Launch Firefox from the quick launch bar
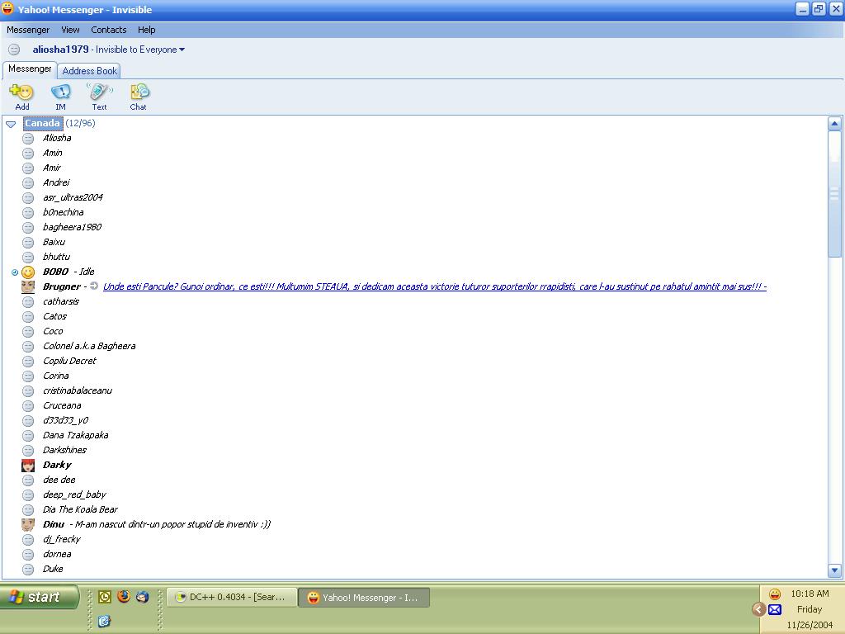The height and width of the screenshot is (634, 845). click(x=124, y=596)
